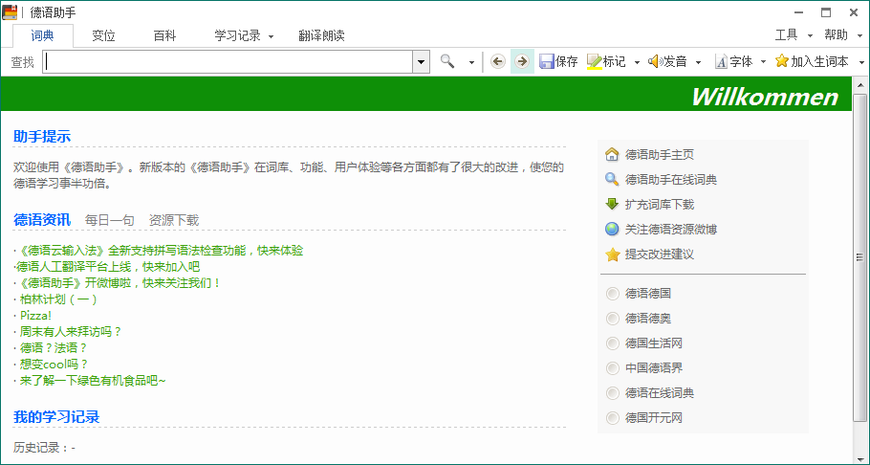
Task: Click the magnifier search icon
Action: coord(446,61)
